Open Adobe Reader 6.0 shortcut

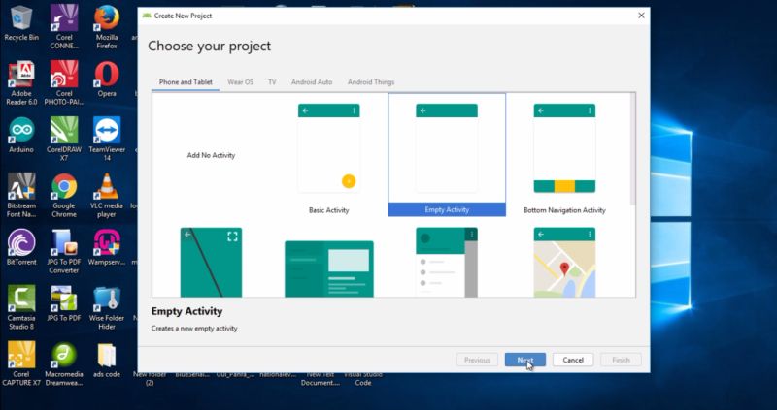(x=21, y=82)
